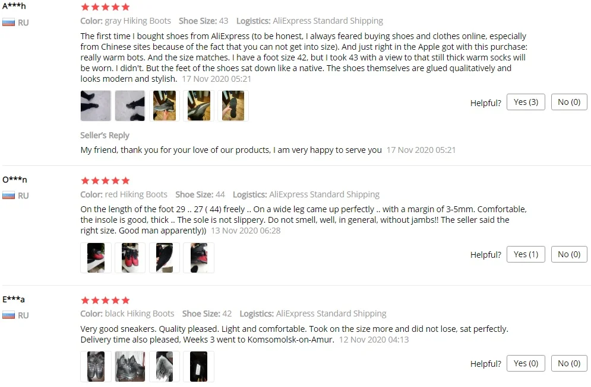Image resolution: width=591 pixels, height=387 pixels.
Task: Mark O***n's review helpful with Yes (1)
Action: pos(526,254)
